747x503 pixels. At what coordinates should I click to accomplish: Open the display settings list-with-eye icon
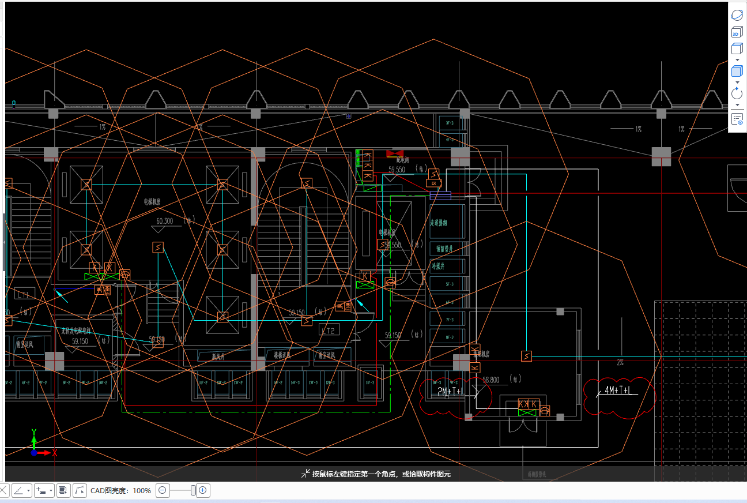pos(737,119)
